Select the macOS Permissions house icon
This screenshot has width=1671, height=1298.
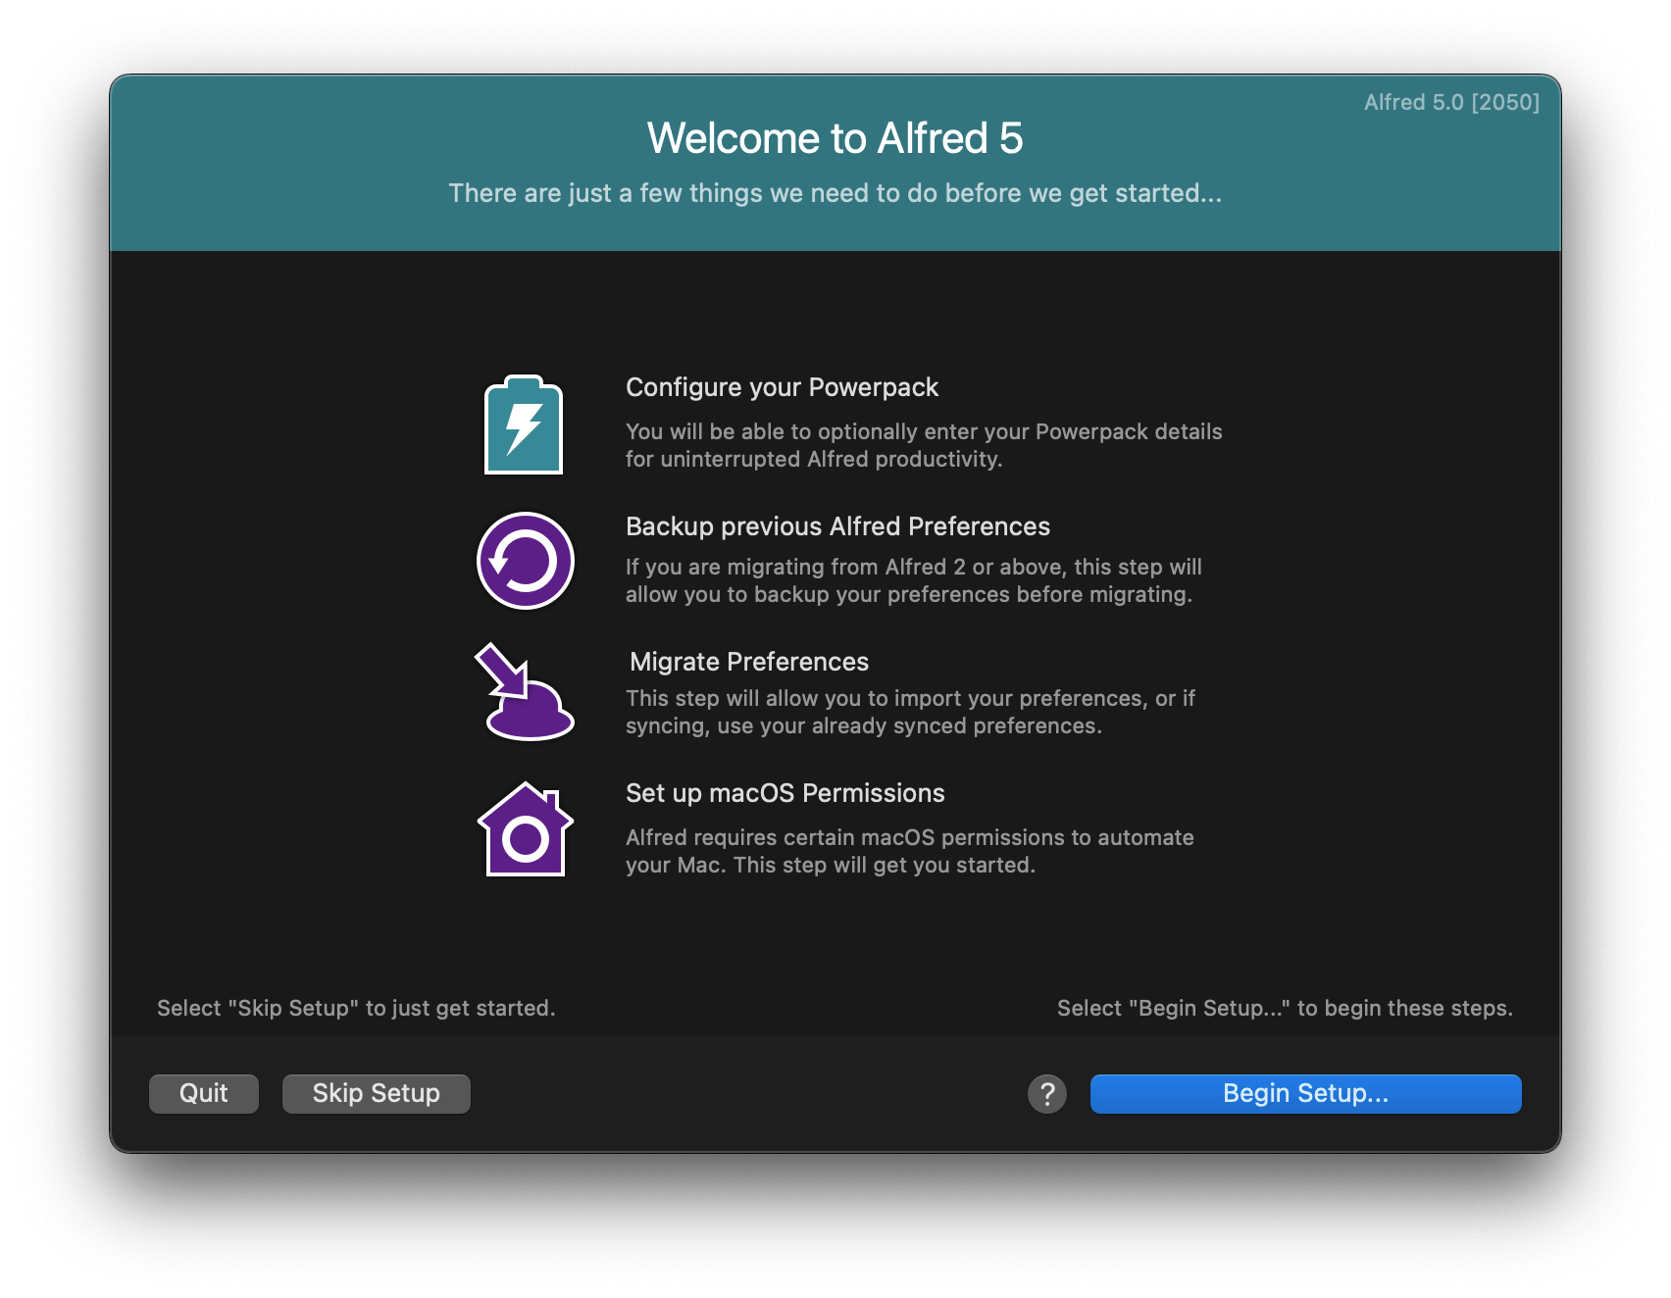(527, 828)
